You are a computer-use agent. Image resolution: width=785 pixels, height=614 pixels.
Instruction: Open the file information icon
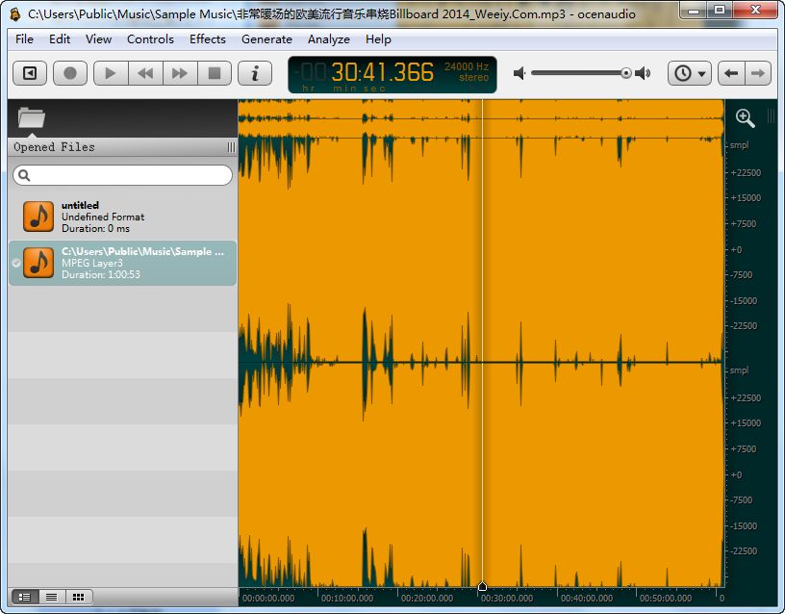[x=255, y=73]
